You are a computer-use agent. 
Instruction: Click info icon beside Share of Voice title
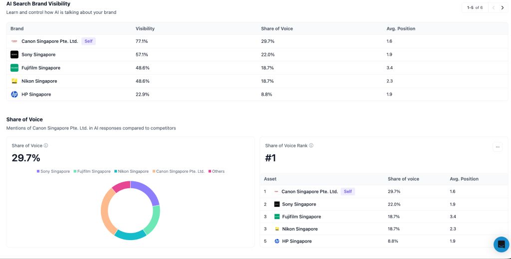[46, 145]
